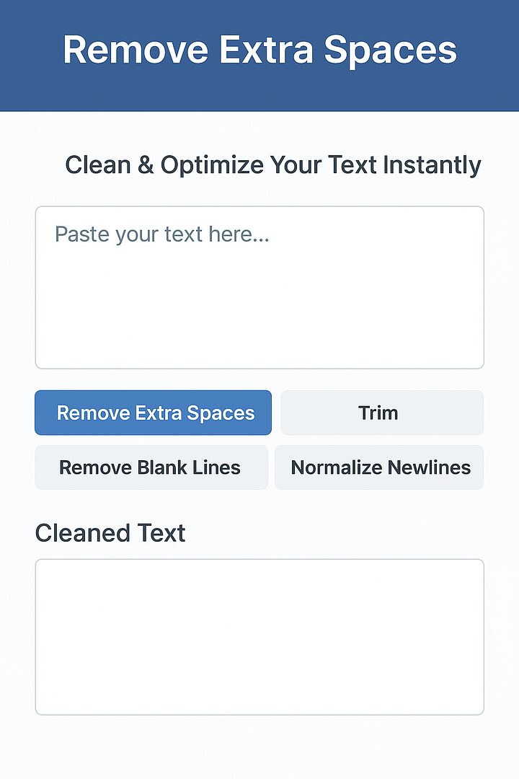Run the extra spaces removal on the text
The image size is (519, 779).
pyautogui.click(x=153, y=413)
